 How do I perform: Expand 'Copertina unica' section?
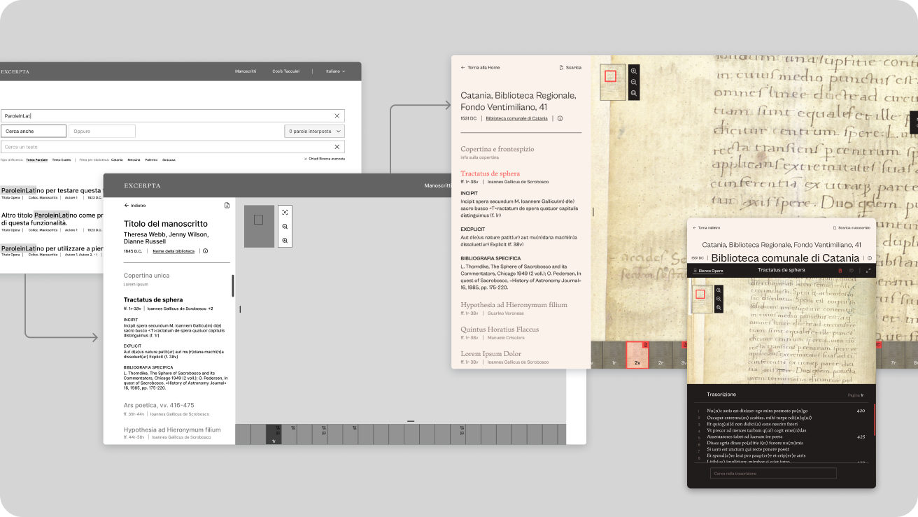click(x=147, y=276)
